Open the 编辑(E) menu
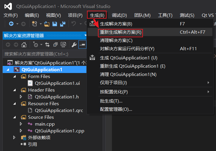Screen dimensions: 216x151 point(32,15)
